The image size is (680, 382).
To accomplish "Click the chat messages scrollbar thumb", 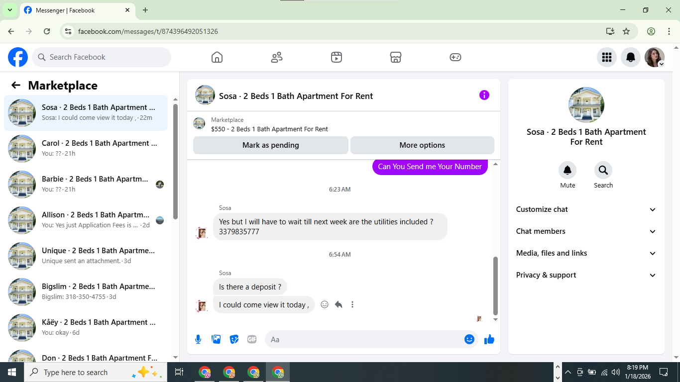I will pyautogui.click(x=495, y=286).
